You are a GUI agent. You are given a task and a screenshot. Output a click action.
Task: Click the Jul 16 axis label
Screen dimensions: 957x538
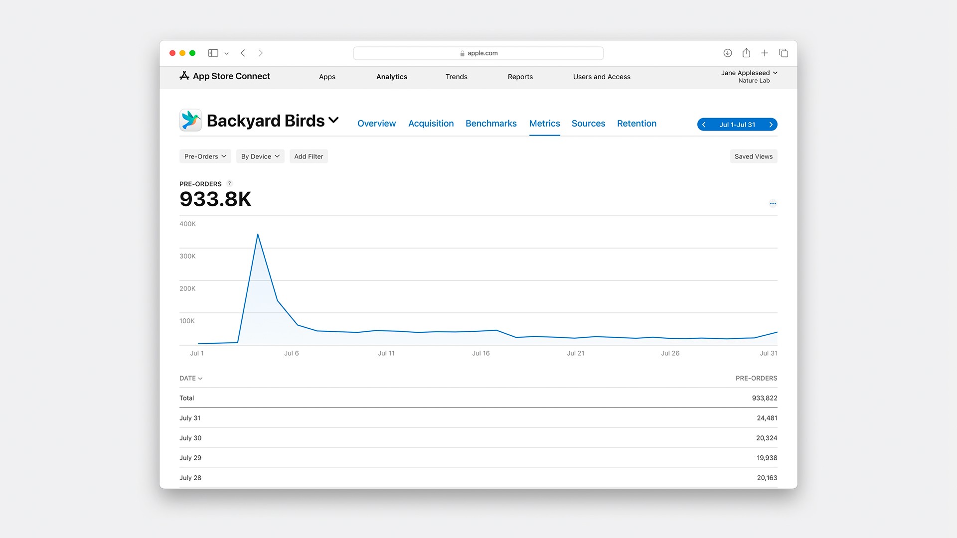click(x=481, y=353)
